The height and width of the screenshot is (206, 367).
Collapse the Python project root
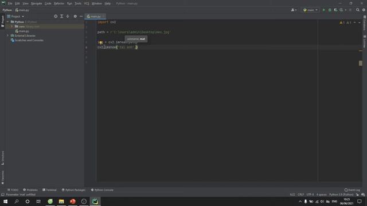(7, 22)
